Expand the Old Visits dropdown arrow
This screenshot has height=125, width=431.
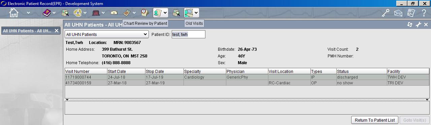click(x=196, y=13)
